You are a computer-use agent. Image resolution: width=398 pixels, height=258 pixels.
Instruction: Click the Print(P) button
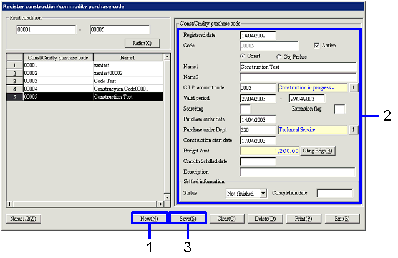click(x=302, y=219)
